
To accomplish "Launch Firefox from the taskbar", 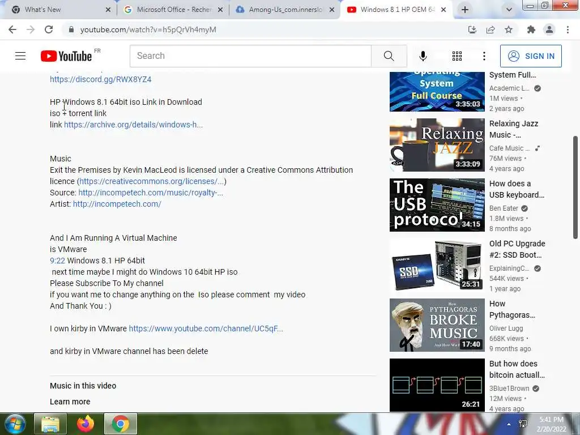I will click(86, 424).
